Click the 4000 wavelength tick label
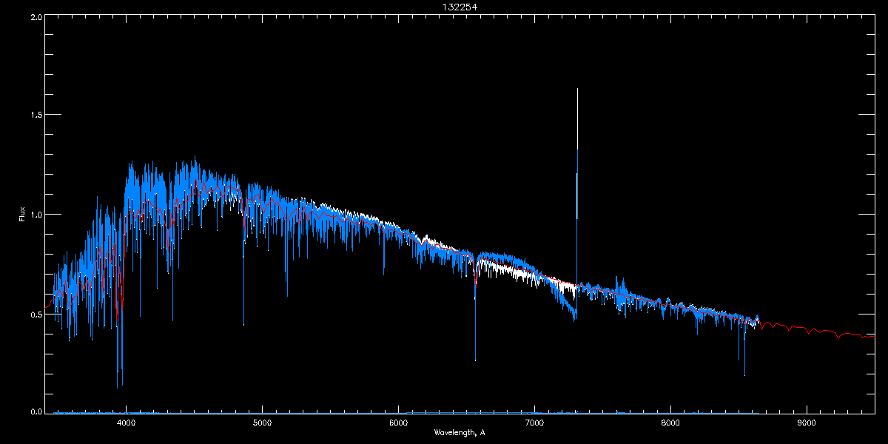This screenshot has height=444, width=888. pos(127,423)
